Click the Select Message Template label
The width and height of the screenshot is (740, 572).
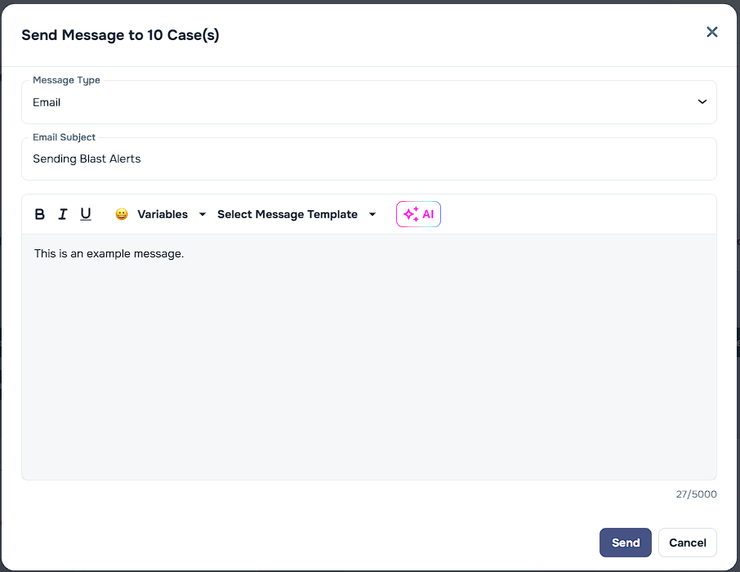[288, 213]
